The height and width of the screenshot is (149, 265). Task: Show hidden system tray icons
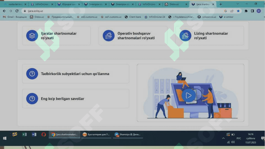point(223,138)
